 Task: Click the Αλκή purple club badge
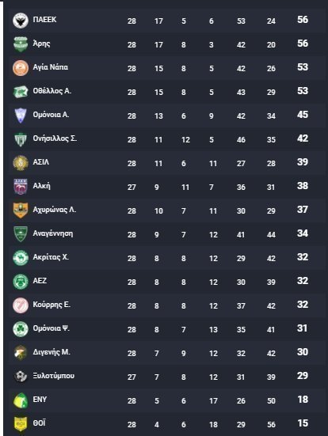point(21,187)
